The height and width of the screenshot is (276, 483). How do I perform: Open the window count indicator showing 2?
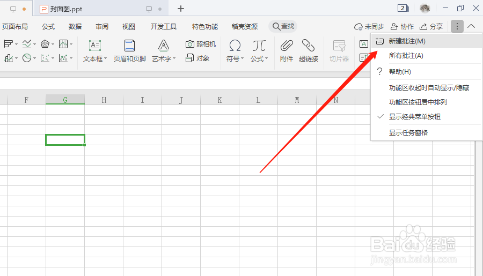(403, 9)
